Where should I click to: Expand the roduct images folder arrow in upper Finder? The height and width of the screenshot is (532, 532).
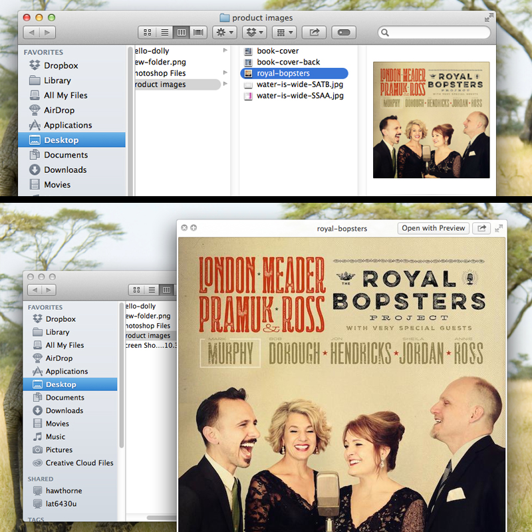225,84
